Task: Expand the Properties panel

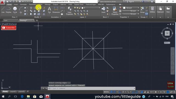Action: click(x=124, y=17)
